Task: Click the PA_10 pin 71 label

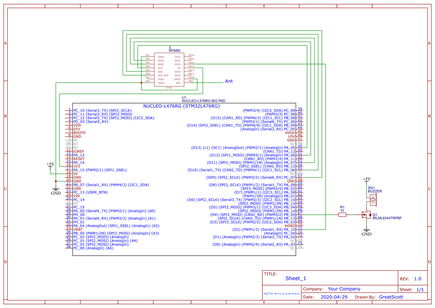Action: pyautogui.click(x=290, y=229)
